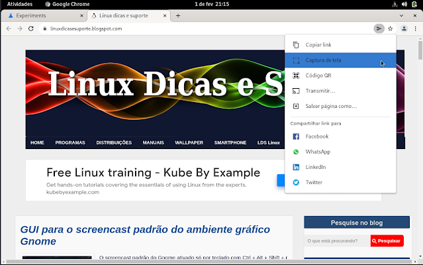Open the GUI para o screencast article title
This screenshot has width=423, height=265.
[x=145, y=235]
